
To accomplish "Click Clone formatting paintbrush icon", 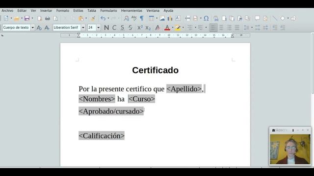I will tap(93, 19).
